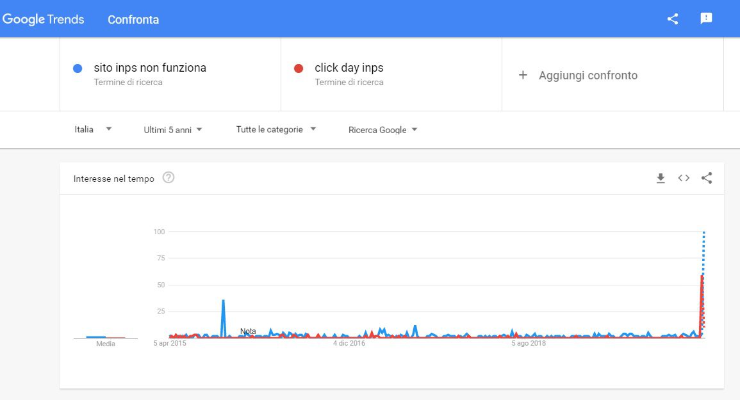Click the 'Nota' marker on the chart
This screenshot has height=400, width=740.
[248, 331]
